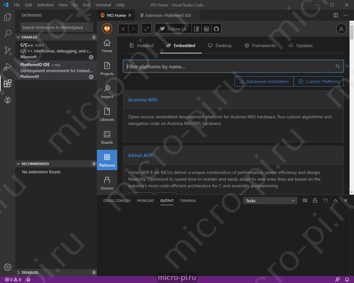Image resolution: width=354 pixels, height=283 pixels.
Task: Switch to the Frameworks tab
Action: 260,45
